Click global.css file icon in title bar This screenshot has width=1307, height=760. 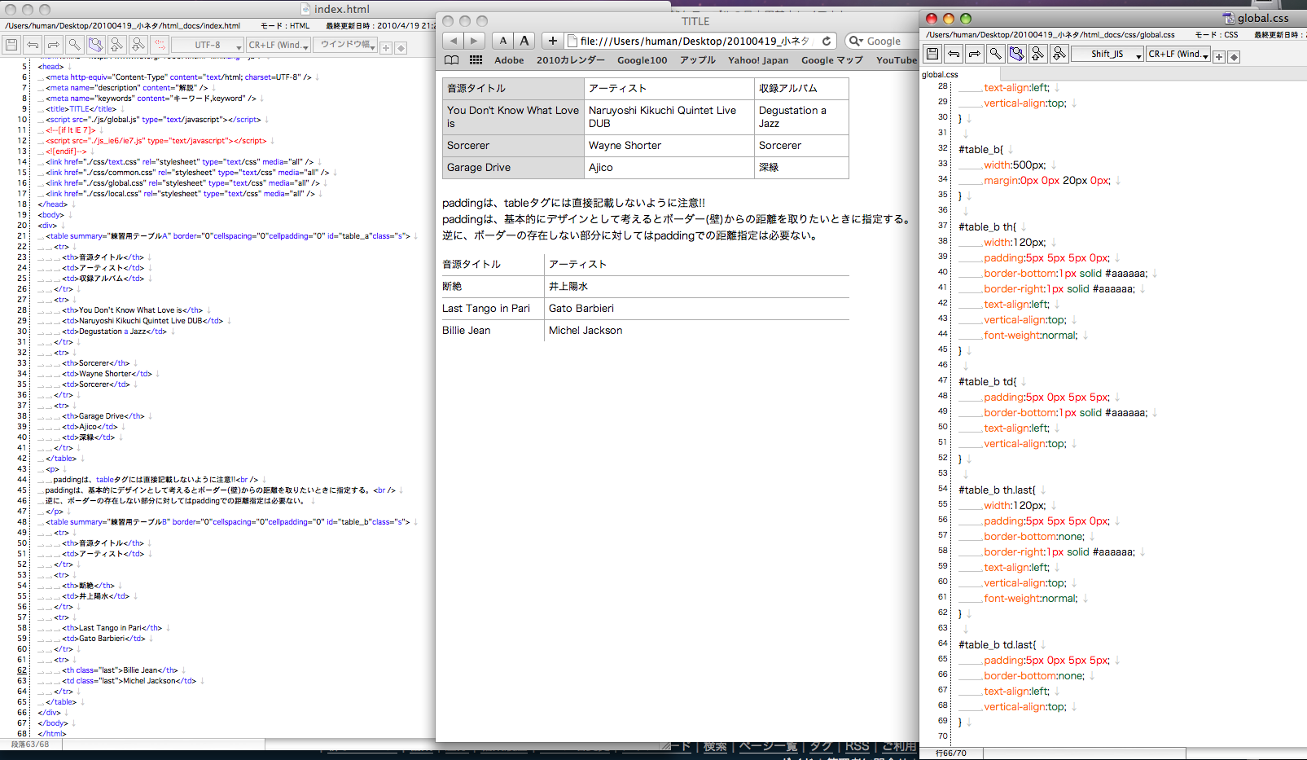click(1229, 18)
